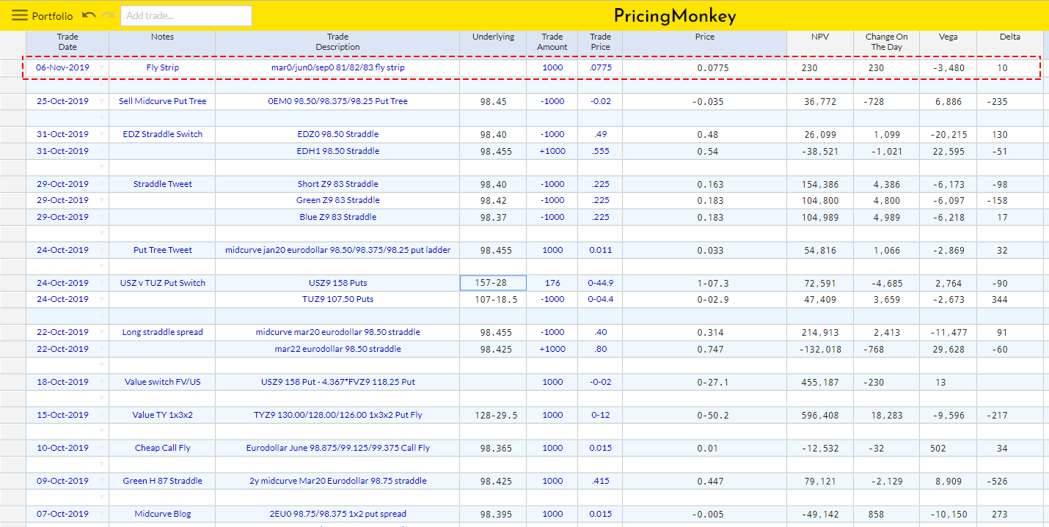Click TYZ9 130.00/128.00/126.00 Put Fly description
The image size is (1049, 527).
tap(337, 415)
